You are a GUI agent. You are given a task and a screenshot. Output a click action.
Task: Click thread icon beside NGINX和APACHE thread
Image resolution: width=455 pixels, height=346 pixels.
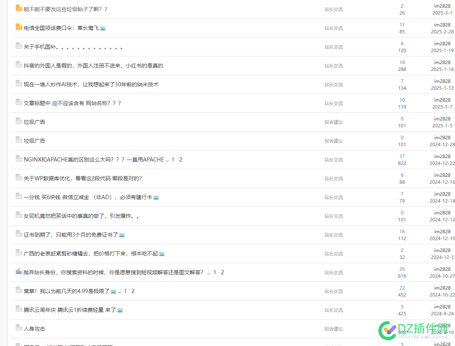(x=19, y=158)
